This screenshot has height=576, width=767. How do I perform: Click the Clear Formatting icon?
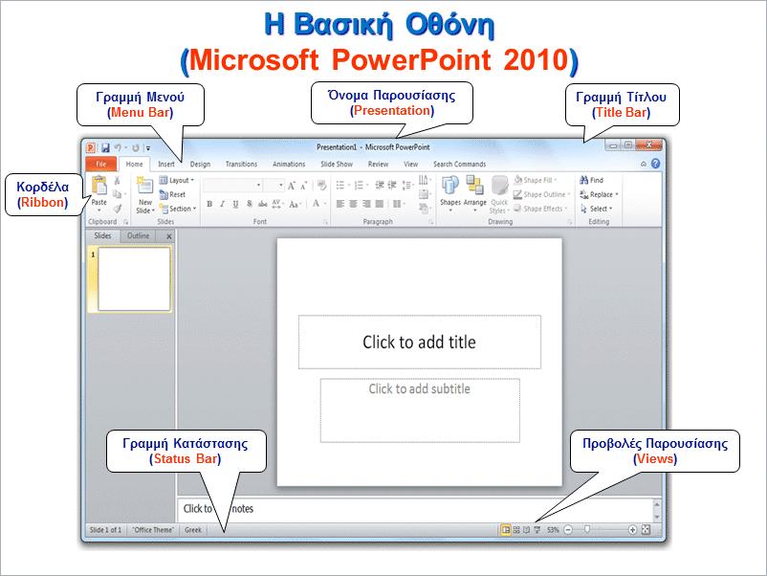pyautogui.click(x=322, y=185)
